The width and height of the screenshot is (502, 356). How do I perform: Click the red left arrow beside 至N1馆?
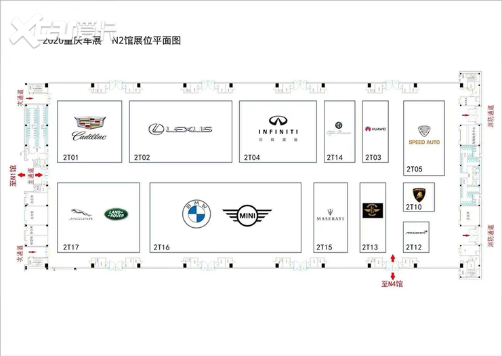[22, 175]
